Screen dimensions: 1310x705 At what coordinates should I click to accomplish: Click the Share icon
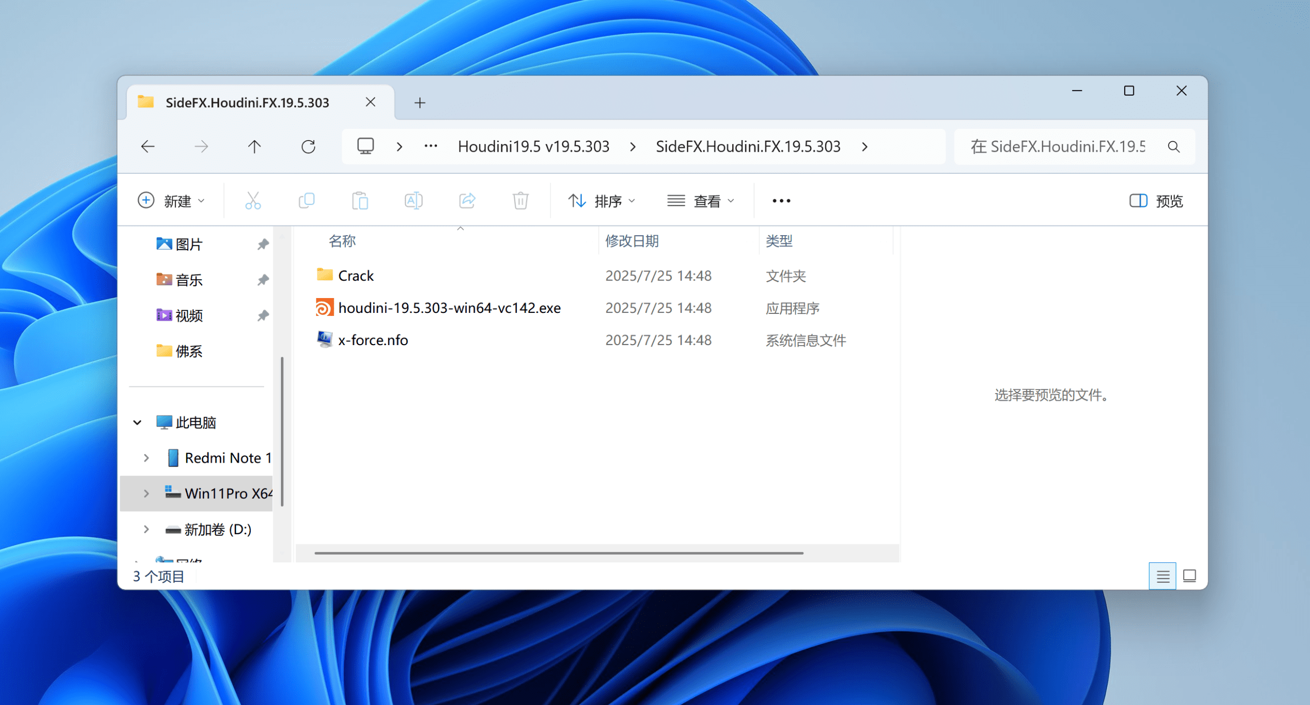(467, 201)
